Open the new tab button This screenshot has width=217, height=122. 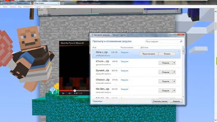tap(62, 3)
